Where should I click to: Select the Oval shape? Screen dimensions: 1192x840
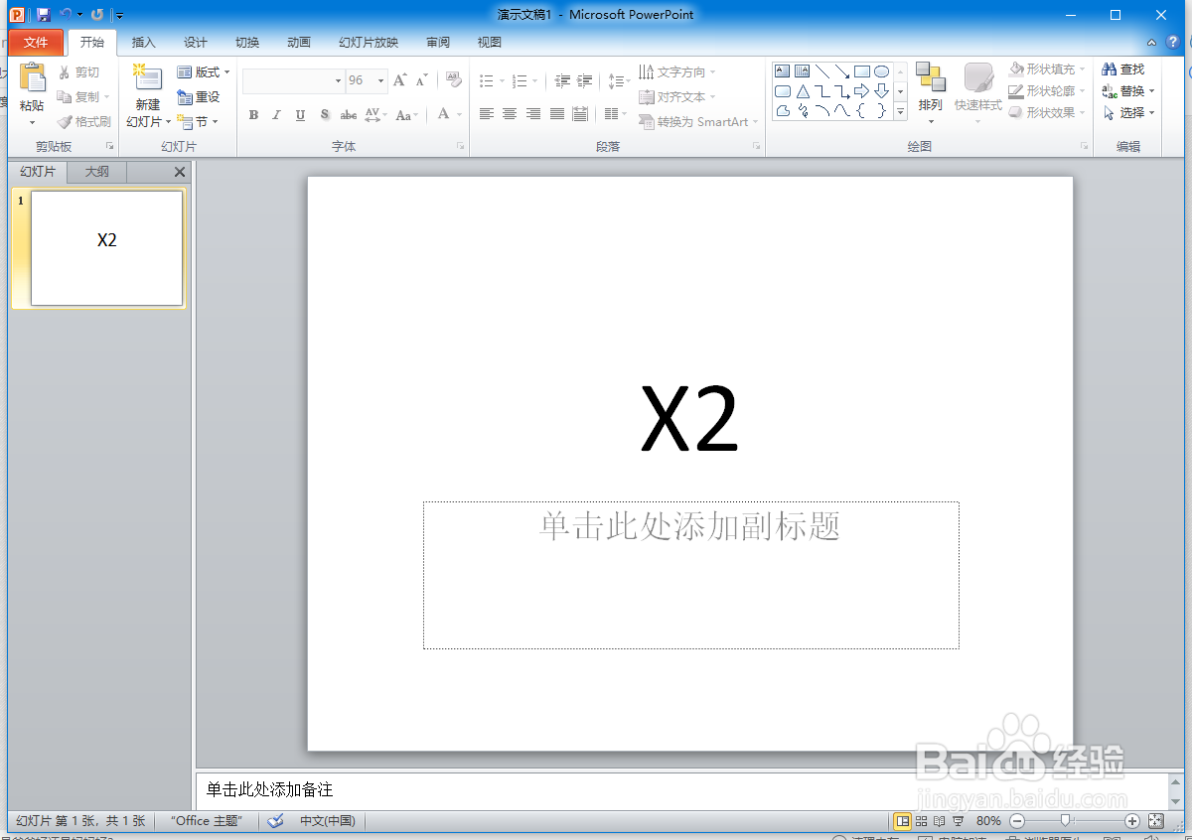(881, 71)
